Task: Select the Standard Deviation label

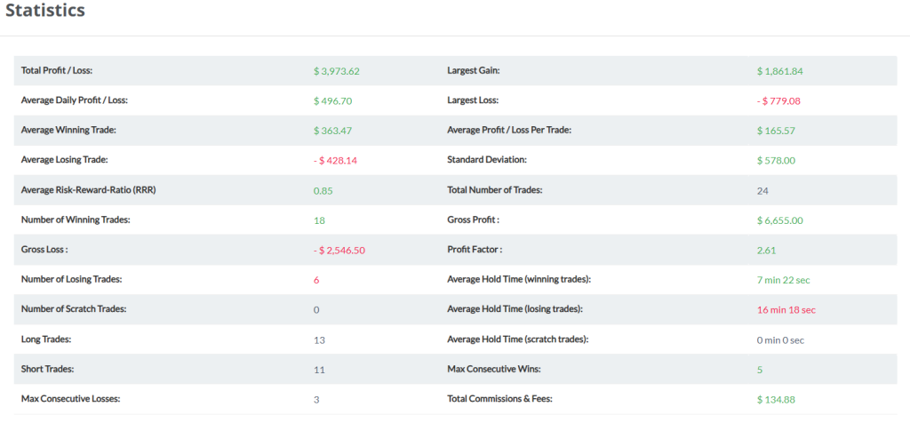Action: click(x=487, y=160)
